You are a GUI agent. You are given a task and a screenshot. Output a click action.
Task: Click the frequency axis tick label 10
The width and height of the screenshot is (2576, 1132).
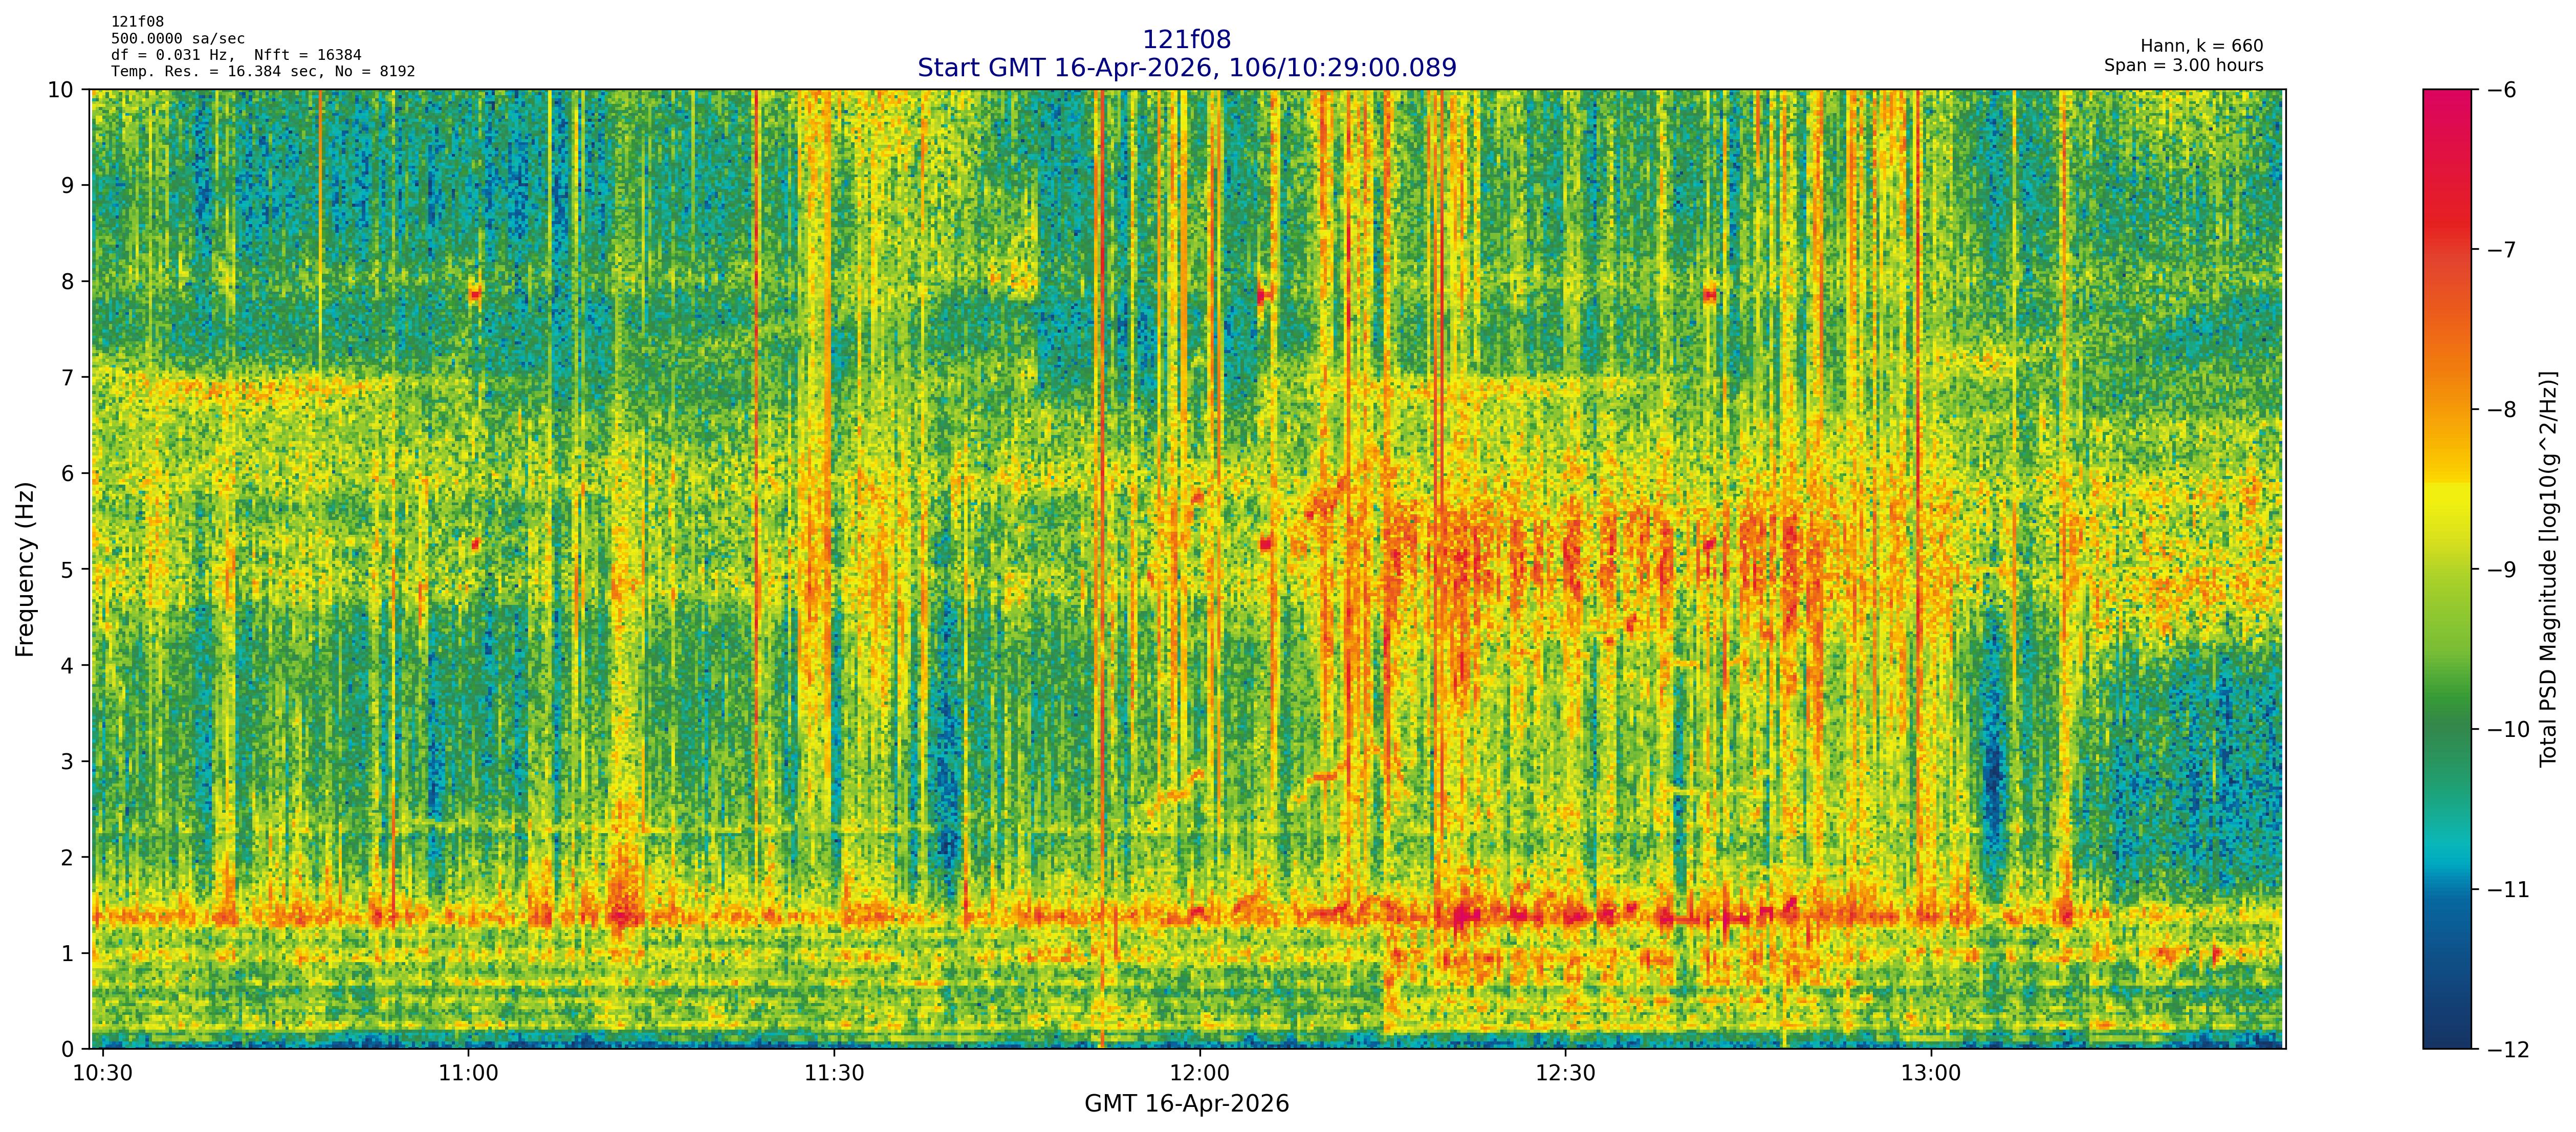[x=61, y=90]
